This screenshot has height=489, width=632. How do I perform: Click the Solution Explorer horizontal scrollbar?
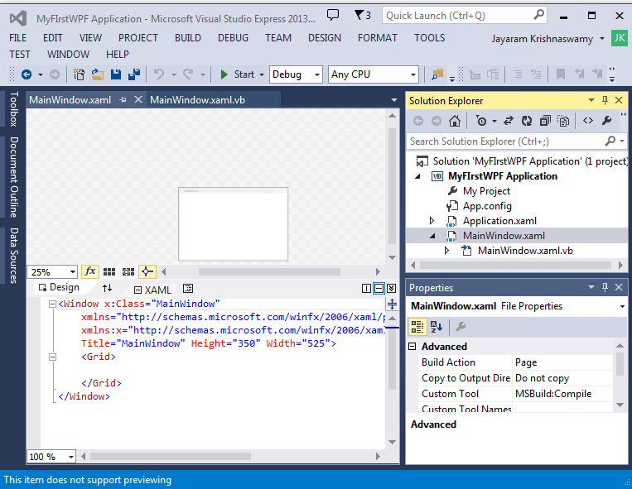[515, 266]
